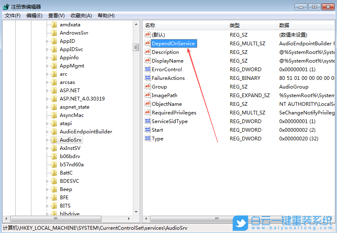Viewport: 337px width, 233px height.
Task: Click the DWORD icon beside ErrorControl
Action: [147, 69]
